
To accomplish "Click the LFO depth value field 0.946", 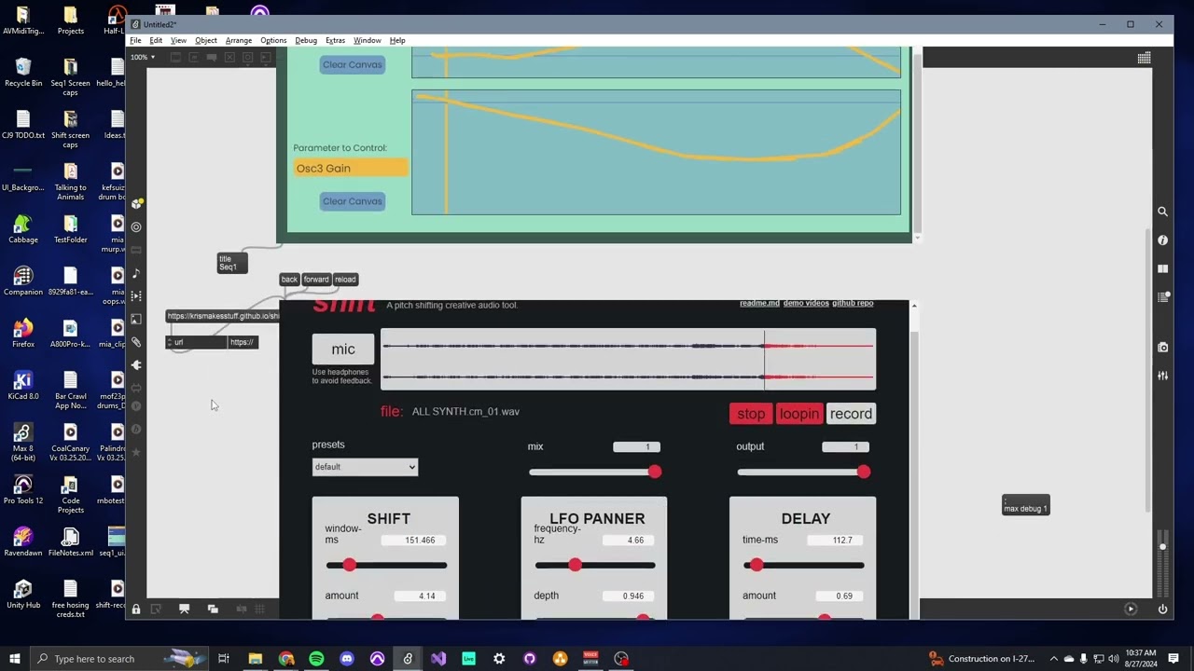I will coord(627,596).
